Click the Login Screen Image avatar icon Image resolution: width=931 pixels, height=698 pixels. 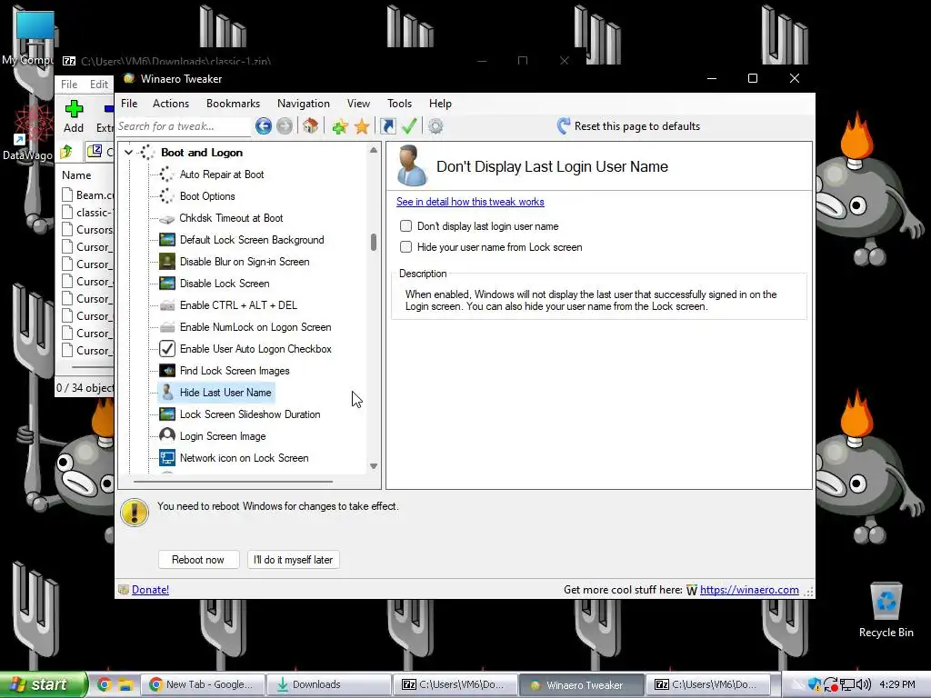pyautogui.click(x=167, y=436)
